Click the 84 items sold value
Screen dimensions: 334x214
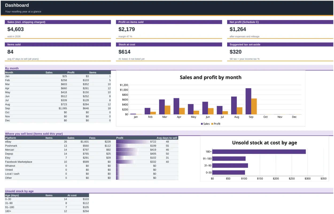[10, 52]
